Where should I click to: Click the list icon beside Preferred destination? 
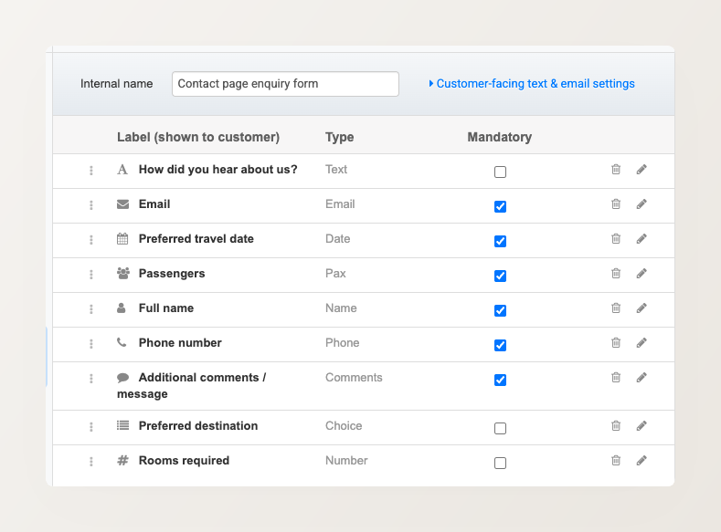coord(122,425)
